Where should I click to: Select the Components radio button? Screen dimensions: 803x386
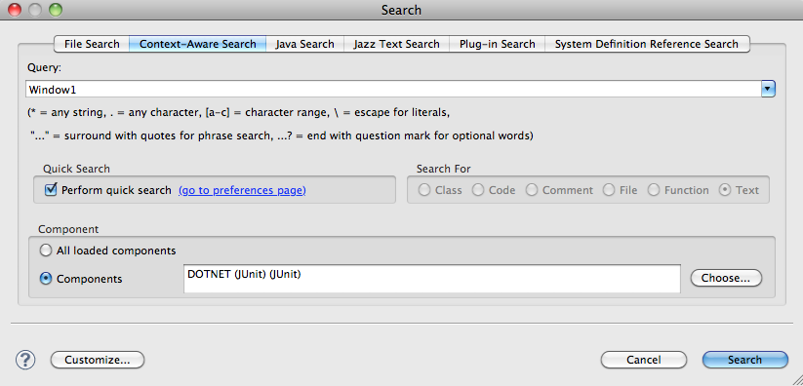click(x=46, y=279)
